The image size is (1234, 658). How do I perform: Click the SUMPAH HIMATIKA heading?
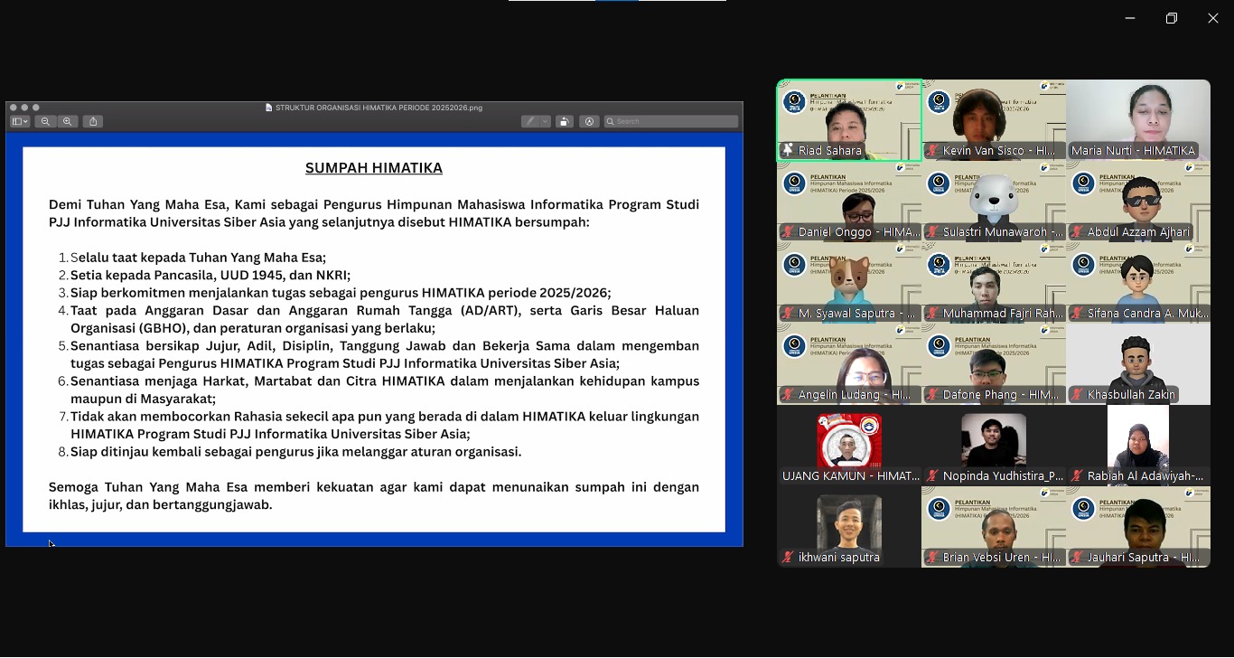pos(373,168)
